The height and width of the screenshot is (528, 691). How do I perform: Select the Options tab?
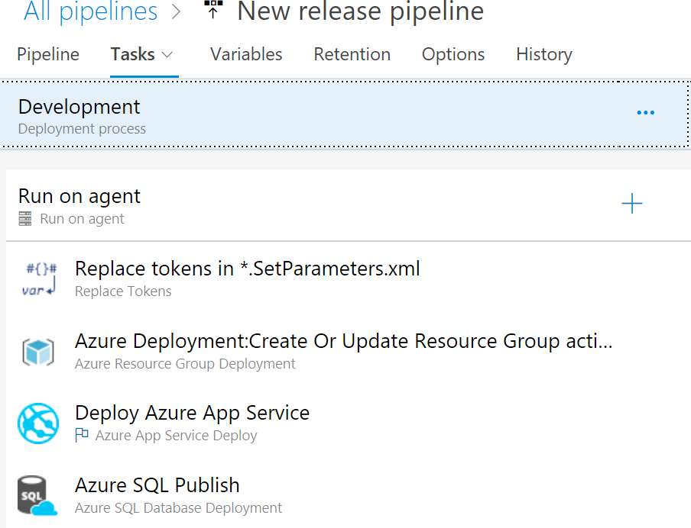pyautogui.click(x=453, y=55)
